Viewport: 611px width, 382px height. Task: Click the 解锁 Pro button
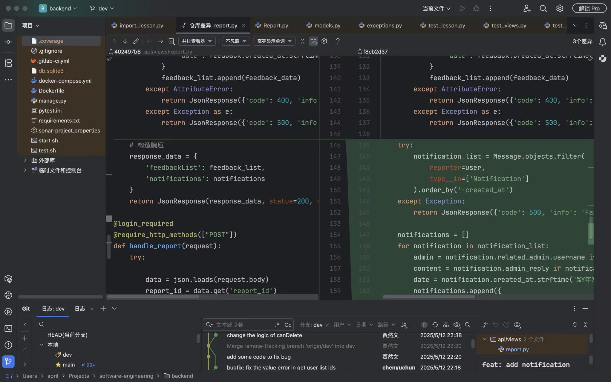(589, 8)
